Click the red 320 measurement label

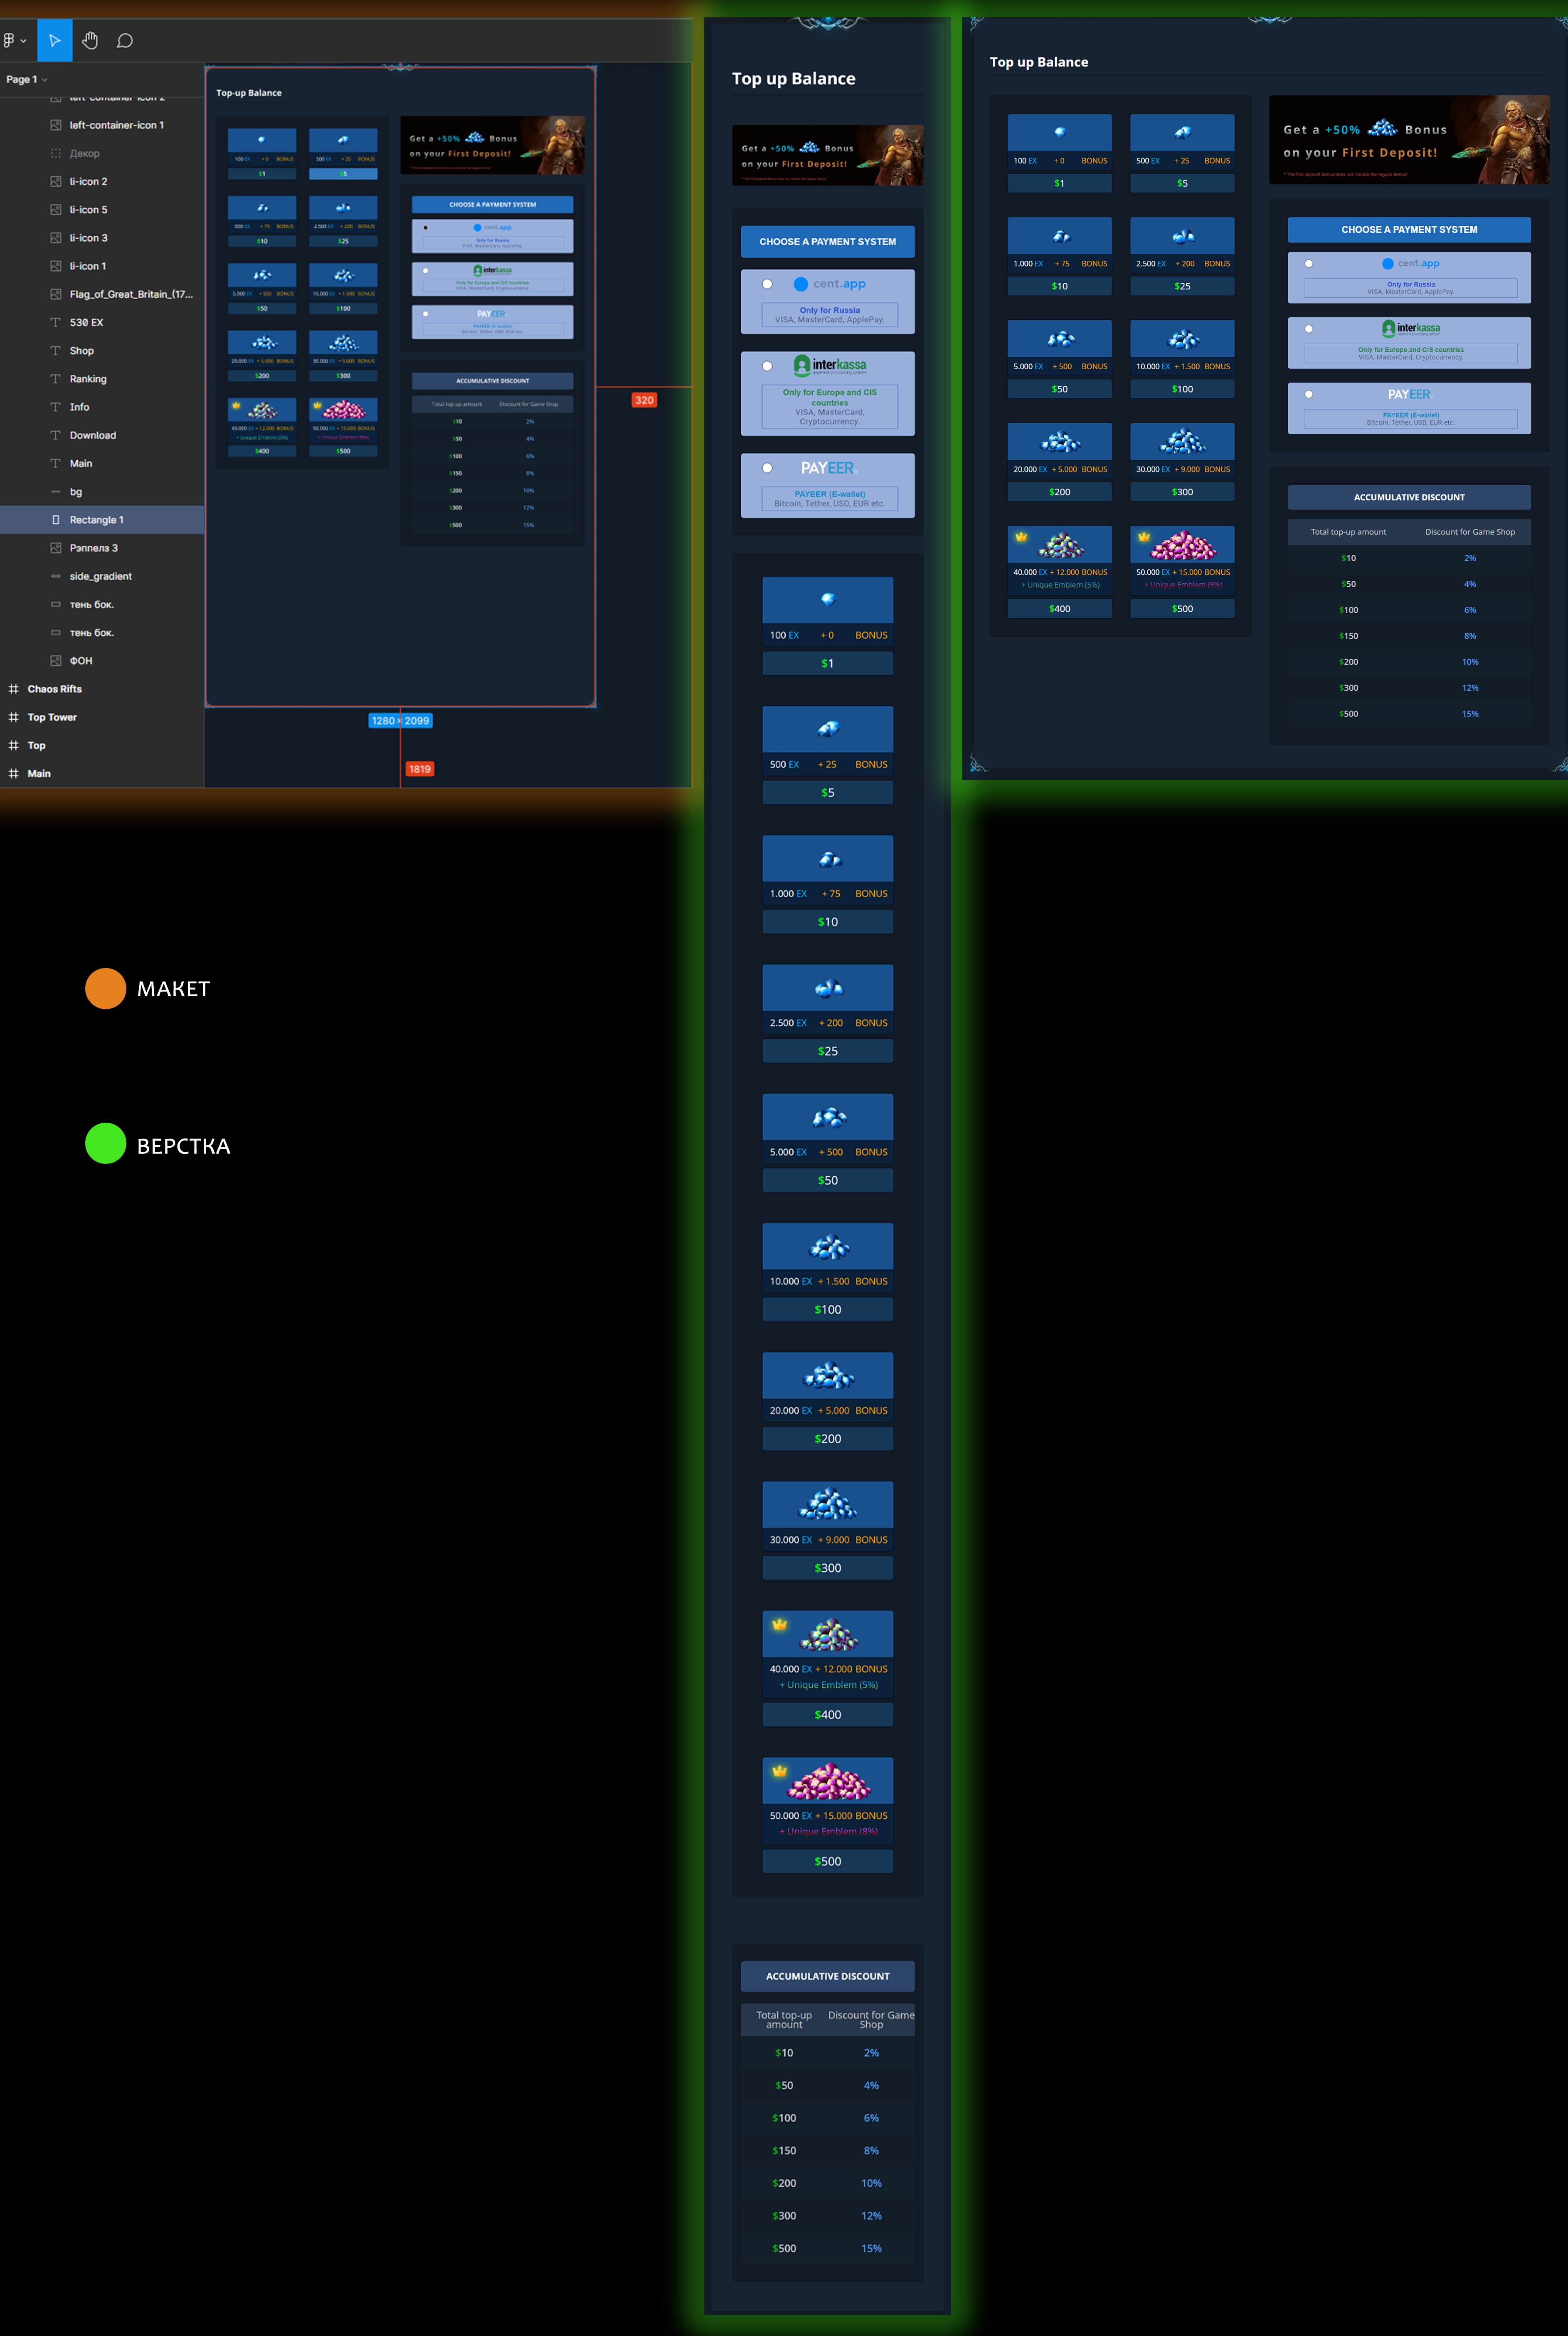tap(644, 400)
